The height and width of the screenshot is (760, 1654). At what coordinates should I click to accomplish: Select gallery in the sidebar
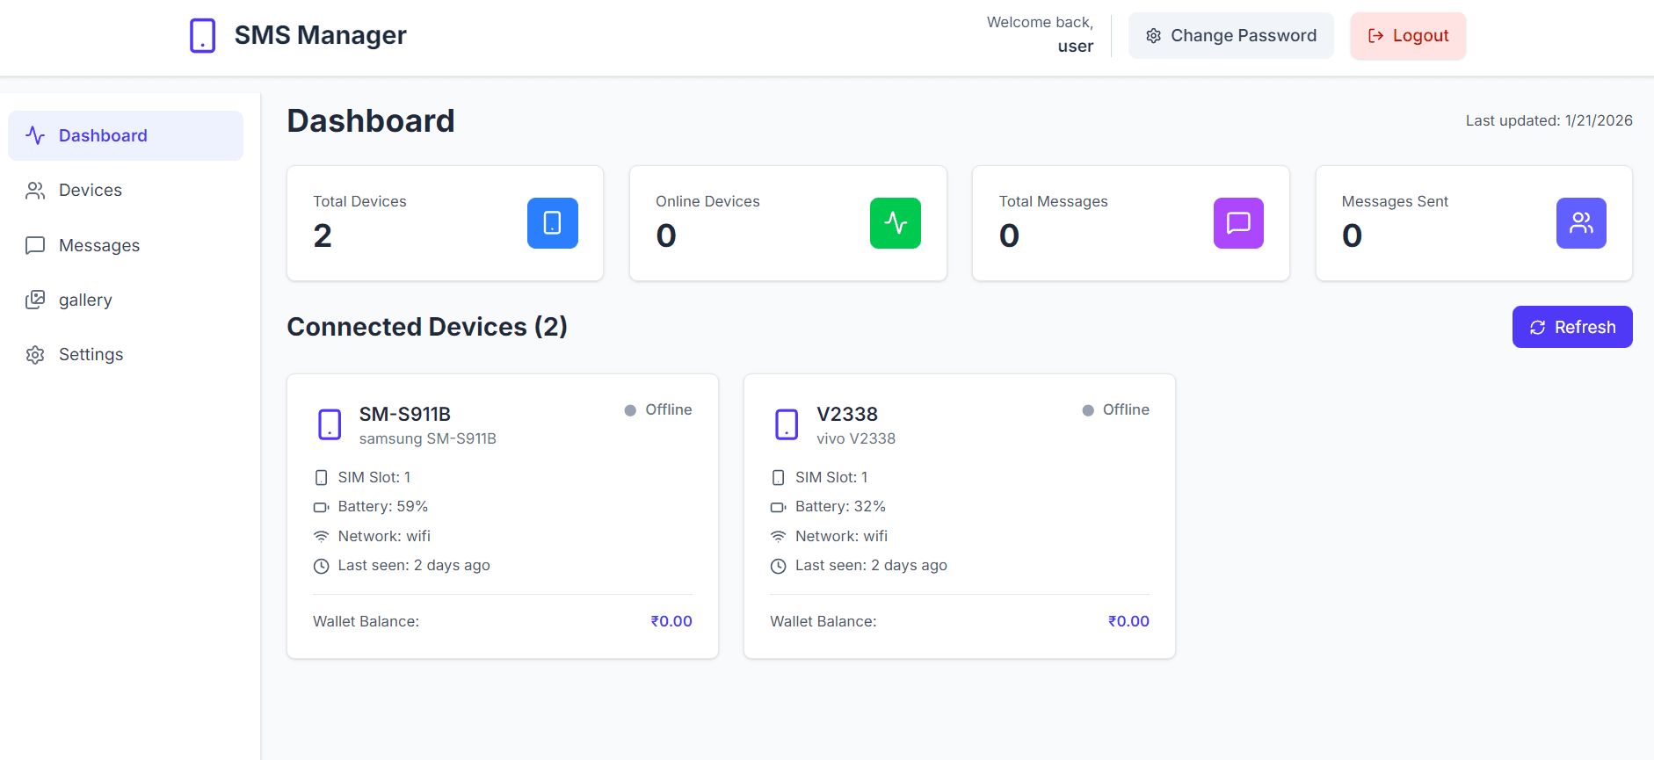tap(85, 300)
